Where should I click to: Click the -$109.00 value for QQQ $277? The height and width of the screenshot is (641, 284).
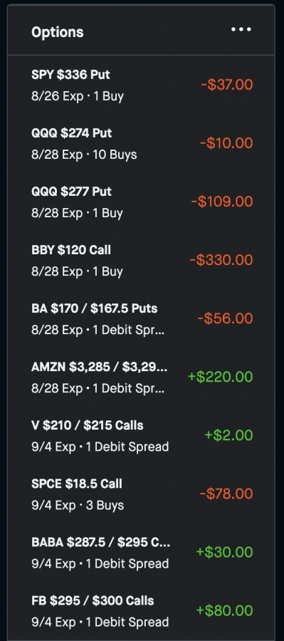click(x=222, y=202)
